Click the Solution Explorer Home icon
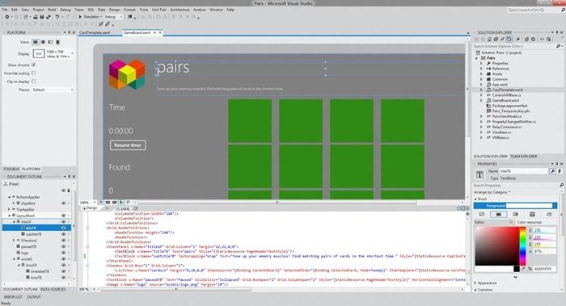The width and height of the screenshot is (566, 306). coord(489,39)
